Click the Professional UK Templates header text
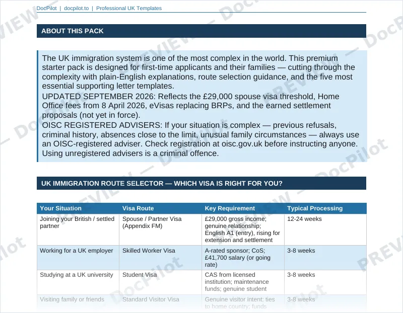This screenshot has width=403, height=313. (129, 8)
